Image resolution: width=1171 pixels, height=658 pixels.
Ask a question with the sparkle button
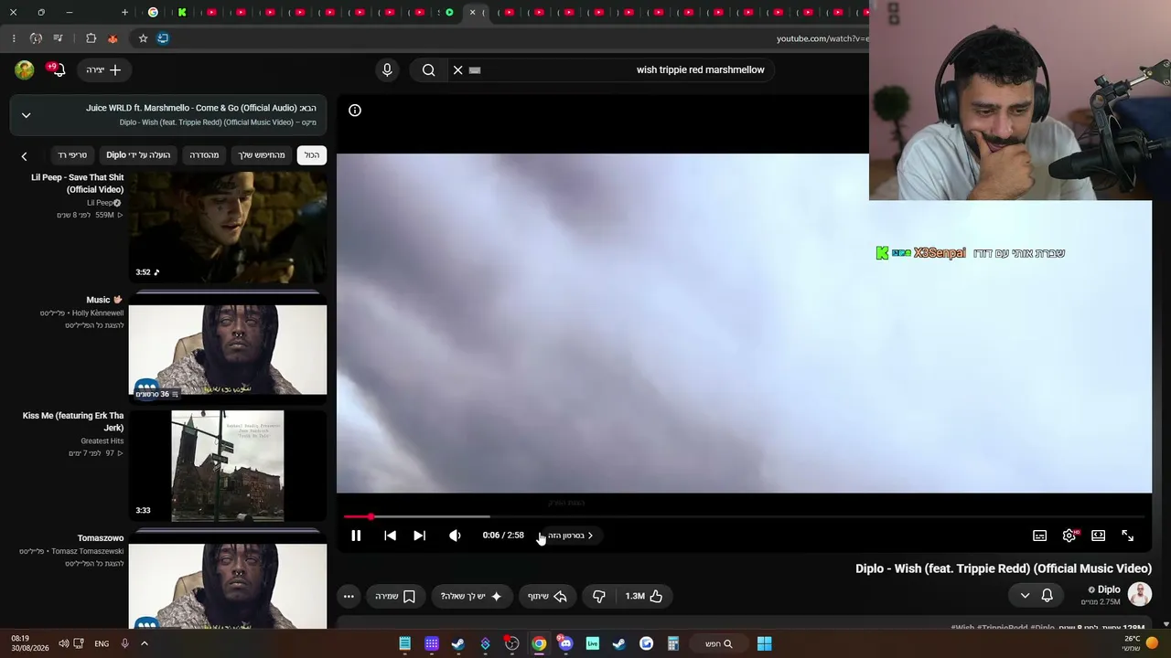(x=471, y=596)
